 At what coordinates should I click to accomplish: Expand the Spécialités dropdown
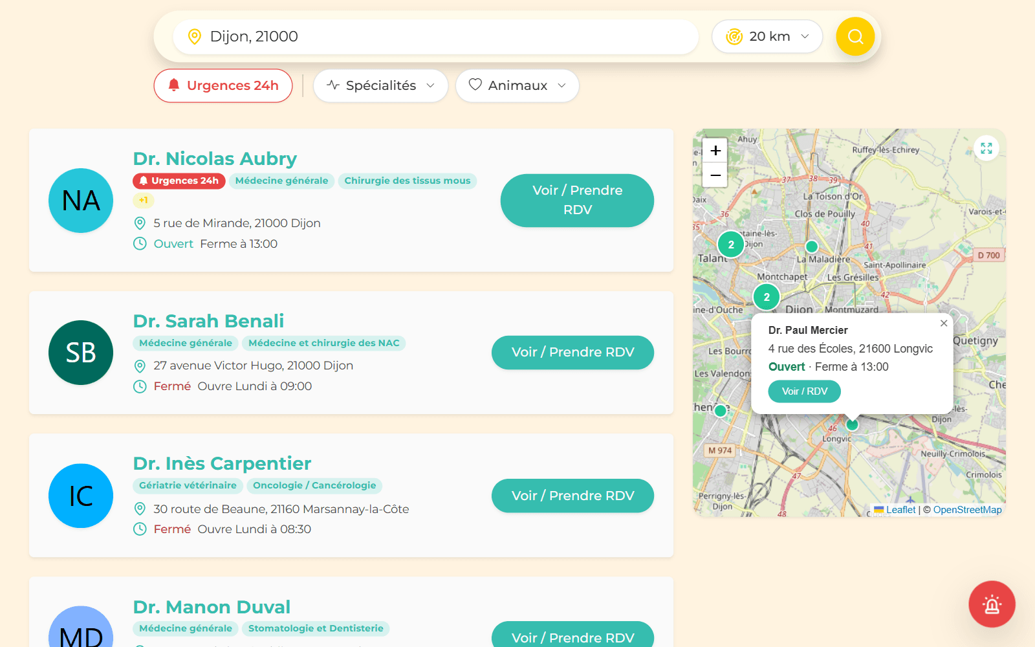380,85
